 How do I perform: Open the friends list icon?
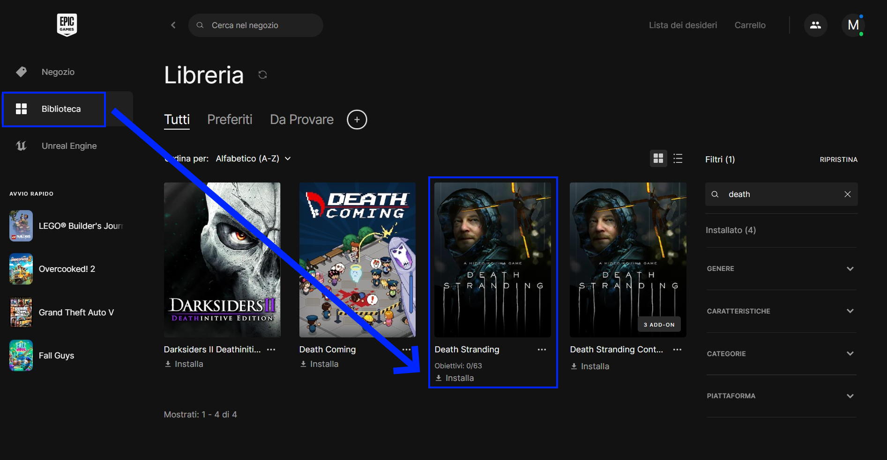tap(815, 25)
